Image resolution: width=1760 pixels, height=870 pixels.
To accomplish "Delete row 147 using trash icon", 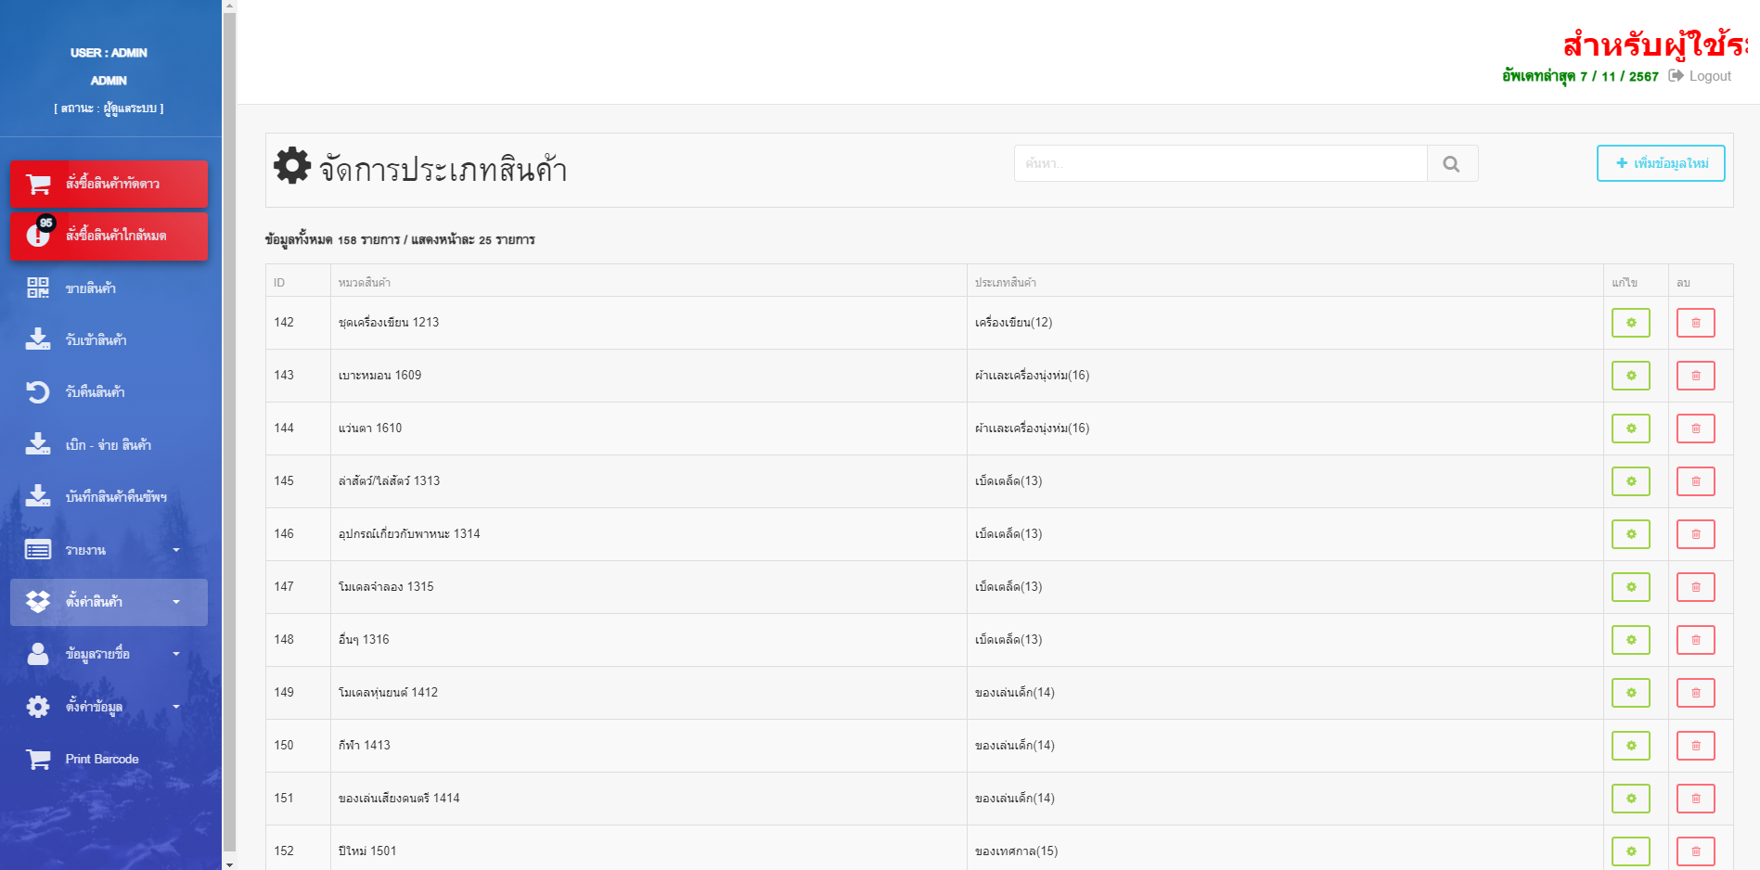I will (x=1695, y=587).
